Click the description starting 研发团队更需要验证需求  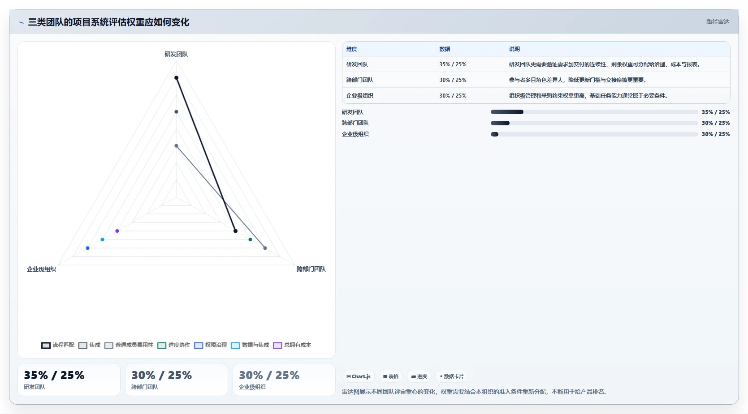(605, 64)
